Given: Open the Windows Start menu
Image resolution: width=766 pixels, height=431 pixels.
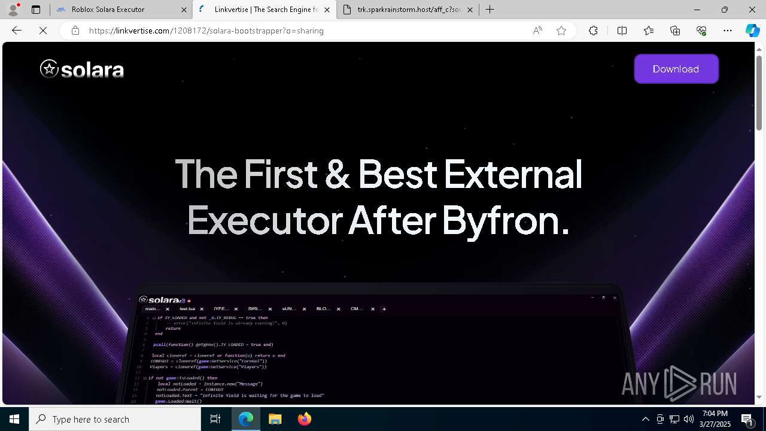Looking at the screenshot, I should 14,419.
